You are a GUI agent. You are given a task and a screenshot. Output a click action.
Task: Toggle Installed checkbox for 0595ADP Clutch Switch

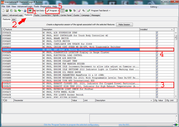pos(157,41)
